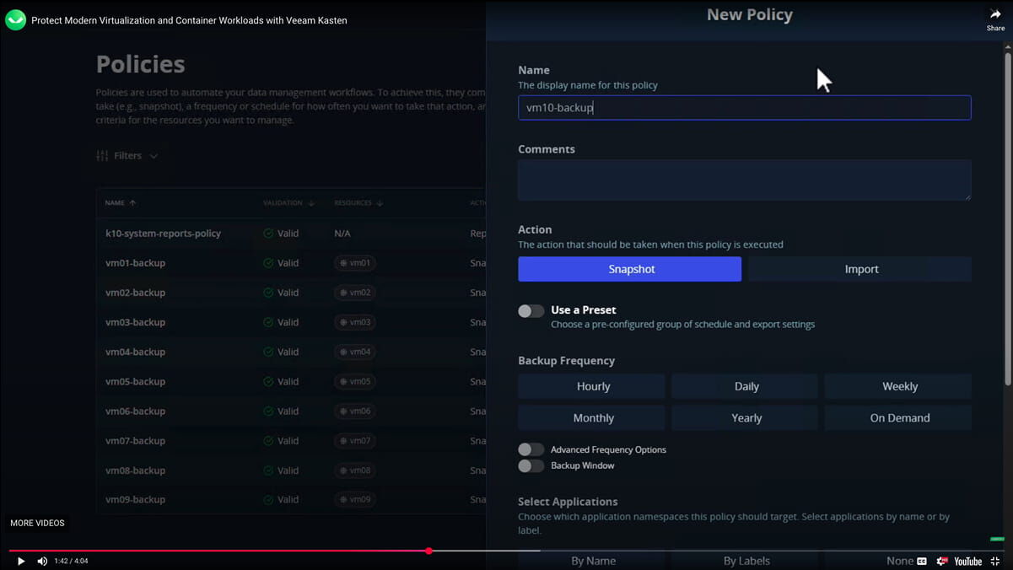Click the vm09 resource tag
This screenshot has height=570, width=1013.
[355, 500]
